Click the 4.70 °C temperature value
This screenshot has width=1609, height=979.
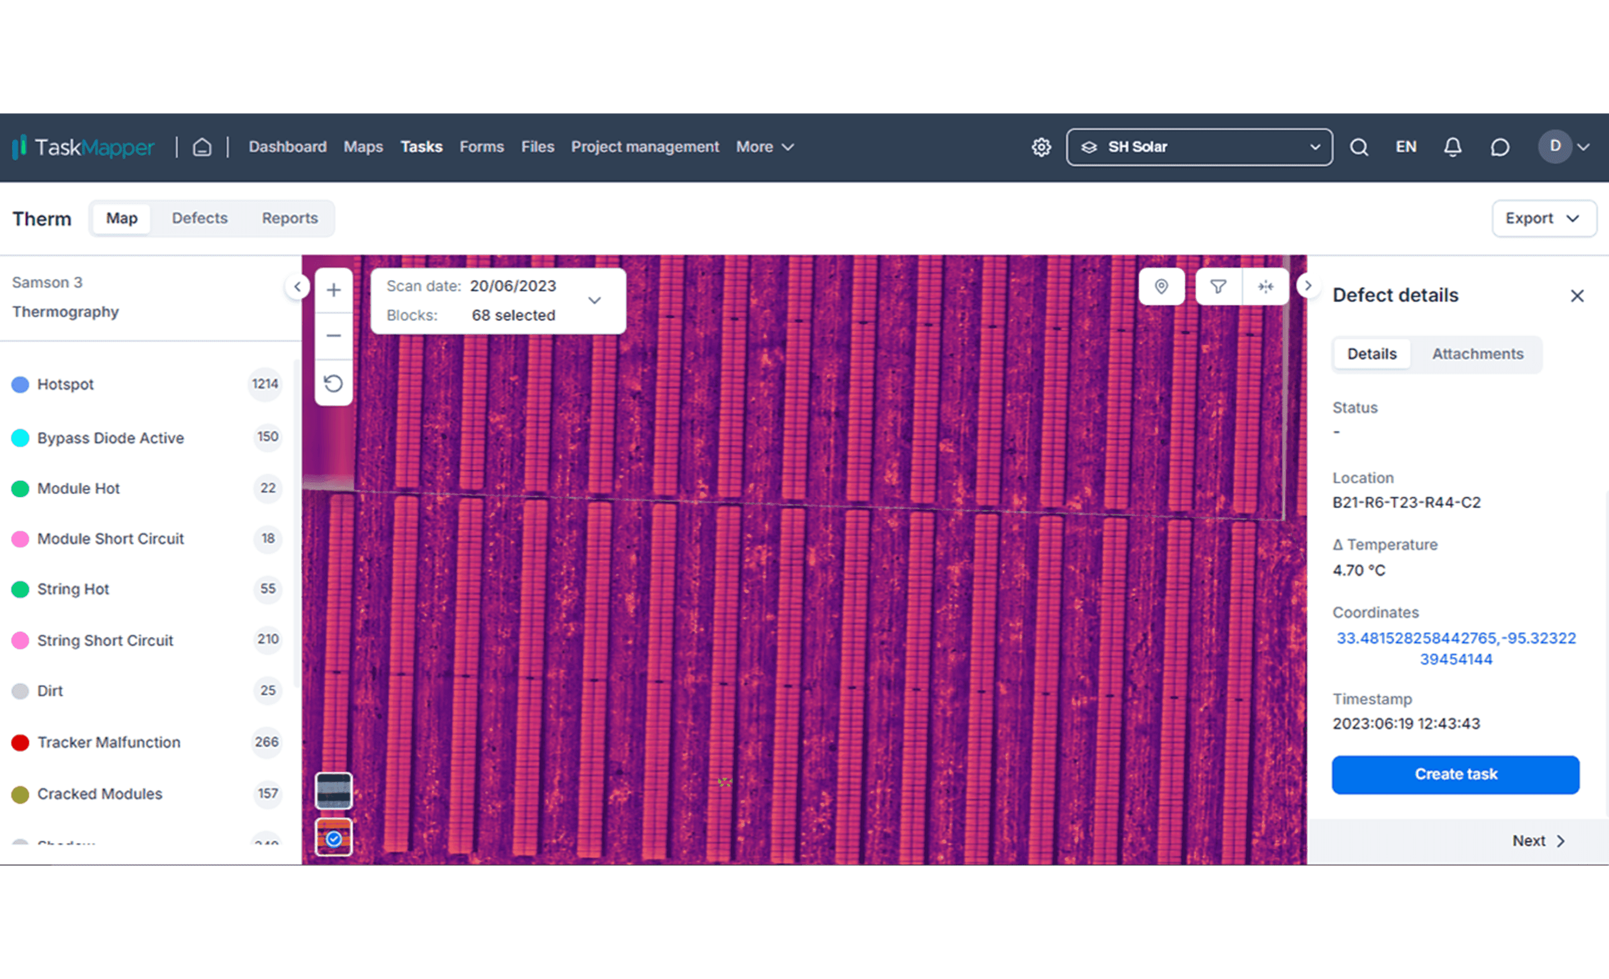click(1358, 571)
